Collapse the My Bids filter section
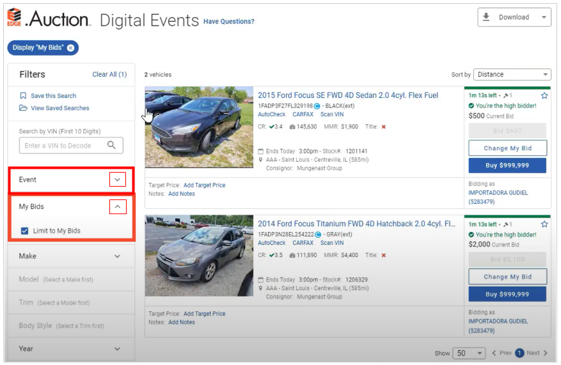 click(x=117, y=206)
